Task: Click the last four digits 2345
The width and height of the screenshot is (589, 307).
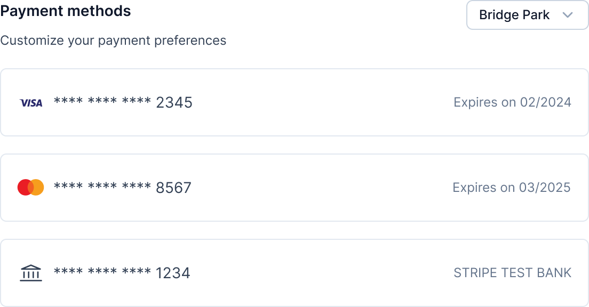Action: click(x=174, y=102)
